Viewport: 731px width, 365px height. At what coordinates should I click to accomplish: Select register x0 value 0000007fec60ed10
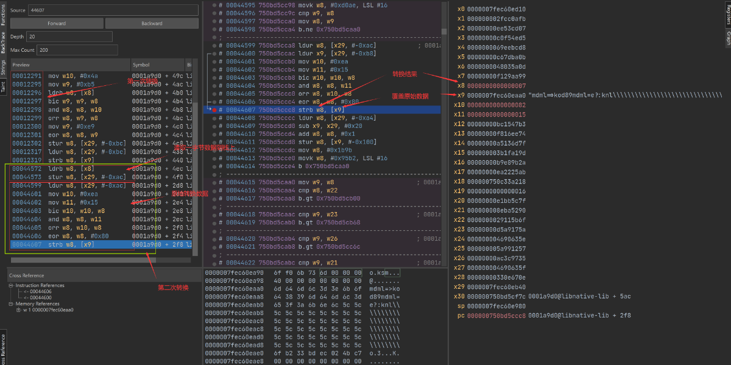(x=496, y=9)
